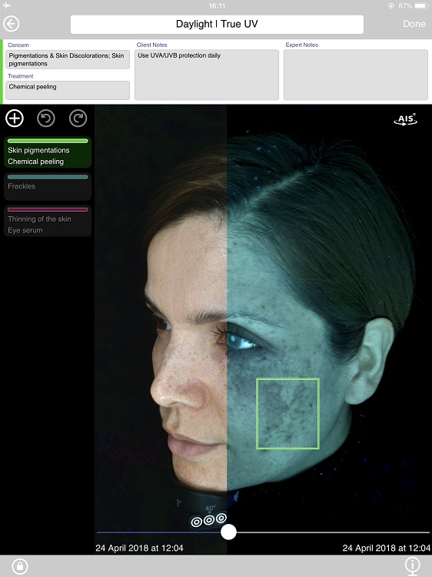This screenshot has width=432, height=577.
Task: Tap the battery status indicator
Action: (420, 6)
